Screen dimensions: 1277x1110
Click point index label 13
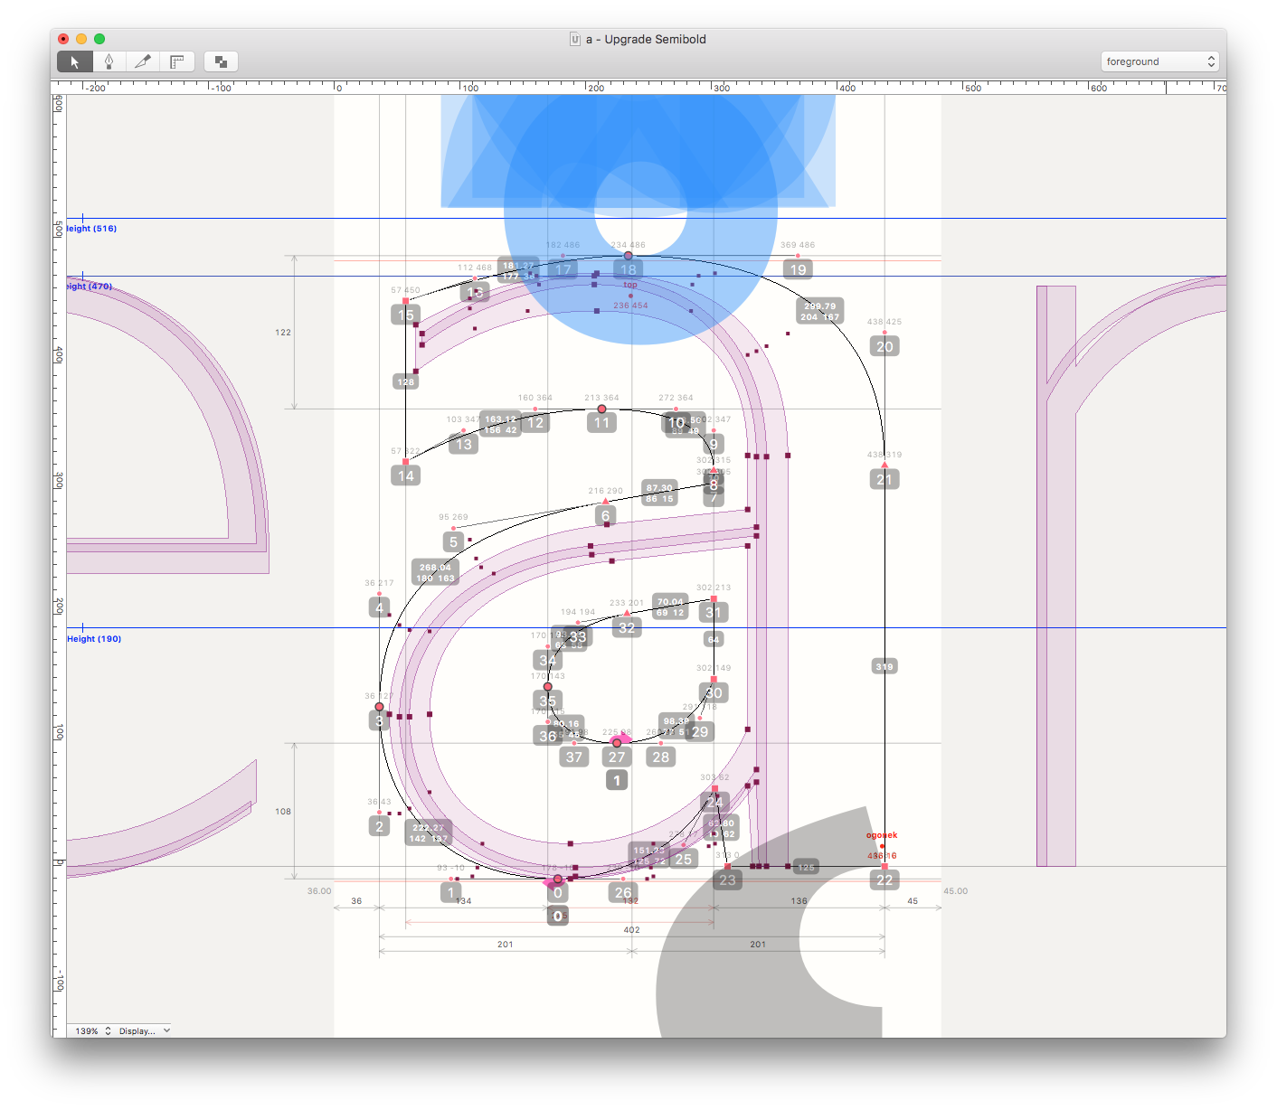(464, 444)
